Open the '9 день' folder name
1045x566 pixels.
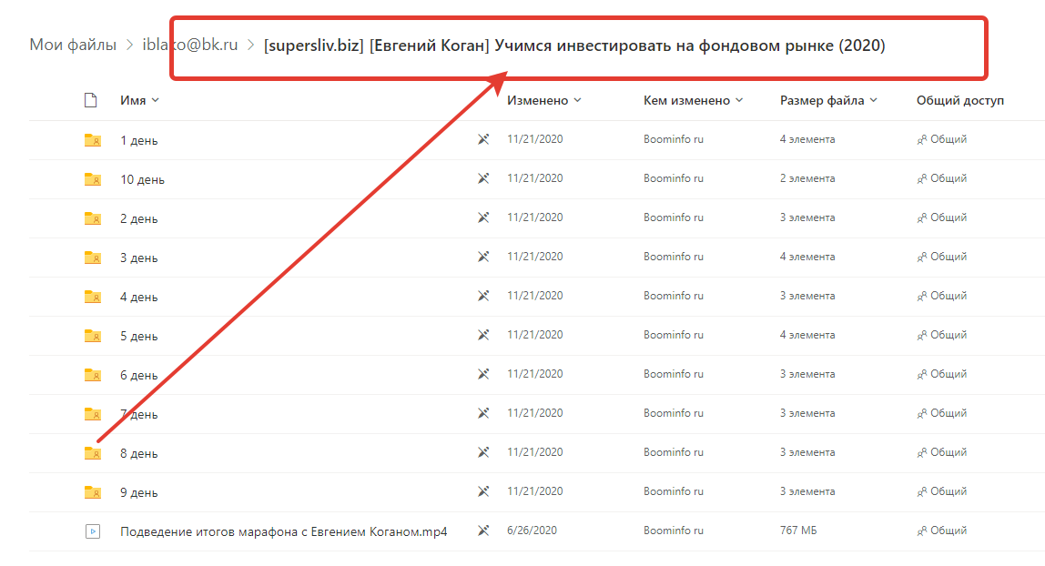click(x=138, y=493)
